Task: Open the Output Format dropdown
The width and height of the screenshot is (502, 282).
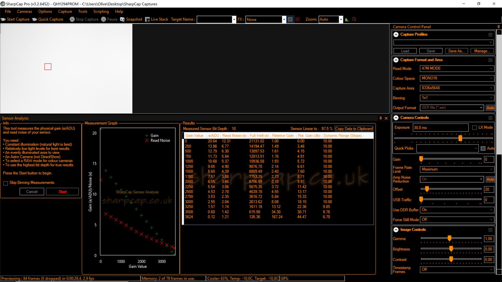Action: (452, 108)
